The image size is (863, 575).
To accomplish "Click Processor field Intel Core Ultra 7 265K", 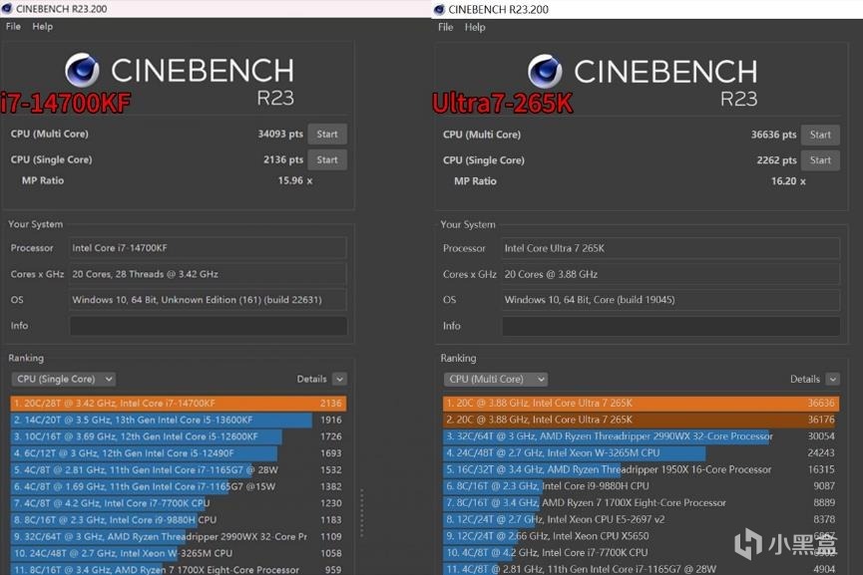I will click(670, 248).
